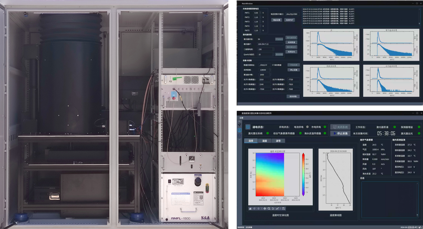Step the 二极管电流 spinbox arrows
This screenshot has width=423, height=229.
[x=273, y=49]
